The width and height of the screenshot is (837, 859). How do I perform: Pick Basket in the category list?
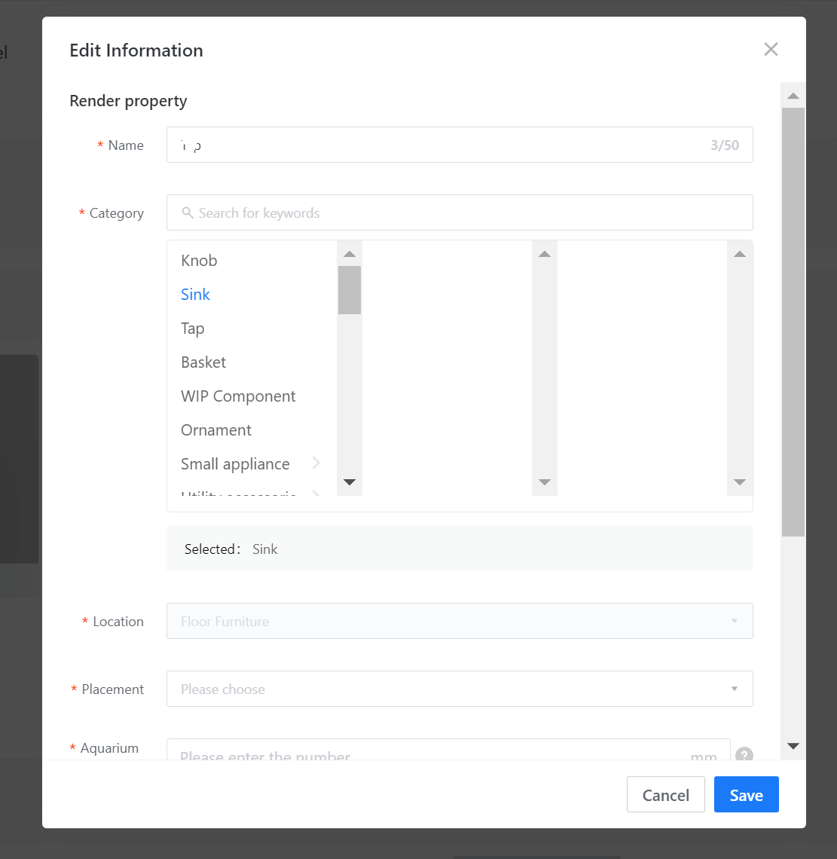[203, 362]
